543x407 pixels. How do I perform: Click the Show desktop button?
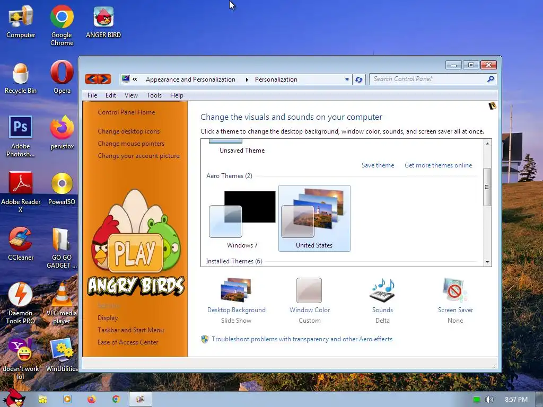(x=539, y=400)
